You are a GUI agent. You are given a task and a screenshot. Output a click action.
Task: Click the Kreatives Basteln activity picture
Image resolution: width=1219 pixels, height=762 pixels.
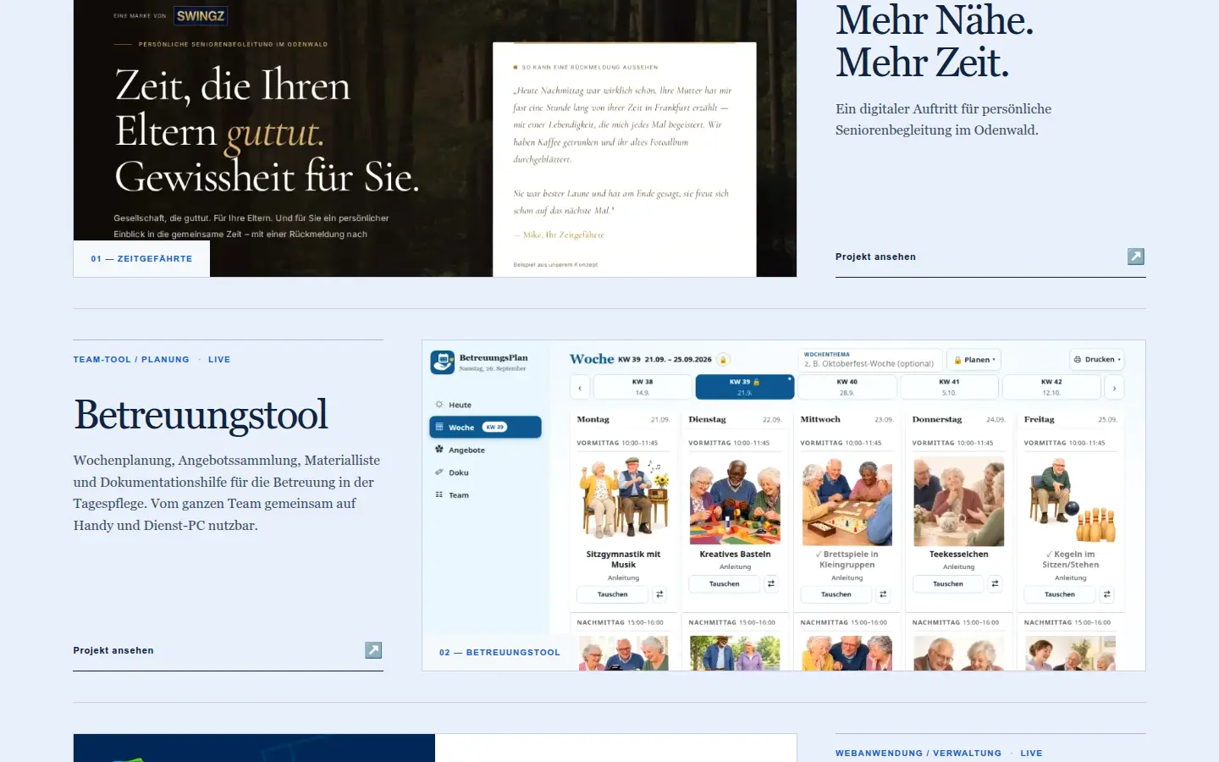[x=735, y=500]
